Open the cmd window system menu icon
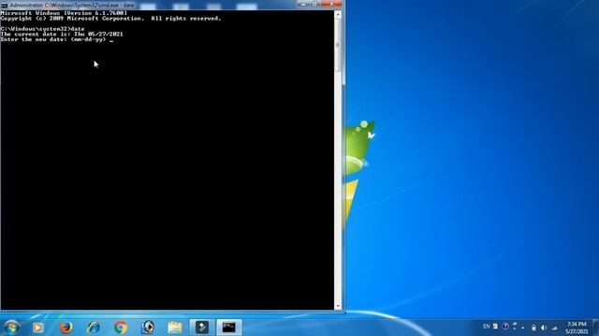The height and width of the screenshot is (336, 599). click(4, 6)
